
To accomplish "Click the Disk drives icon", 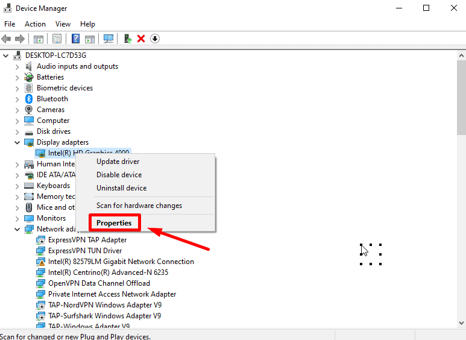I will tap(29, 132).
